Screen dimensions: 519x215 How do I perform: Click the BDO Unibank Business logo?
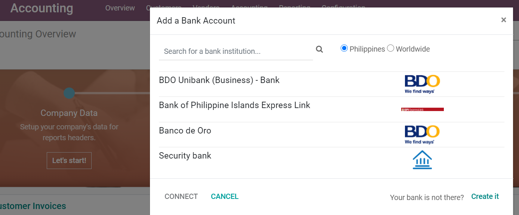(x=422, y=84)
